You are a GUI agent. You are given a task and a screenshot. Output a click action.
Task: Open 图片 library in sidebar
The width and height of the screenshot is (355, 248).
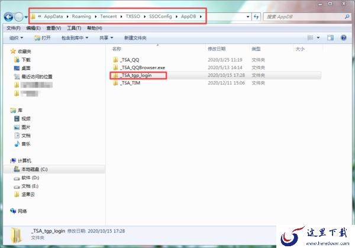[22, 127]
